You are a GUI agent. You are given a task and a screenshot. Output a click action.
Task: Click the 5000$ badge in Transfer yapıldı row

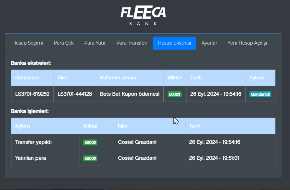[x=90, y=142]
